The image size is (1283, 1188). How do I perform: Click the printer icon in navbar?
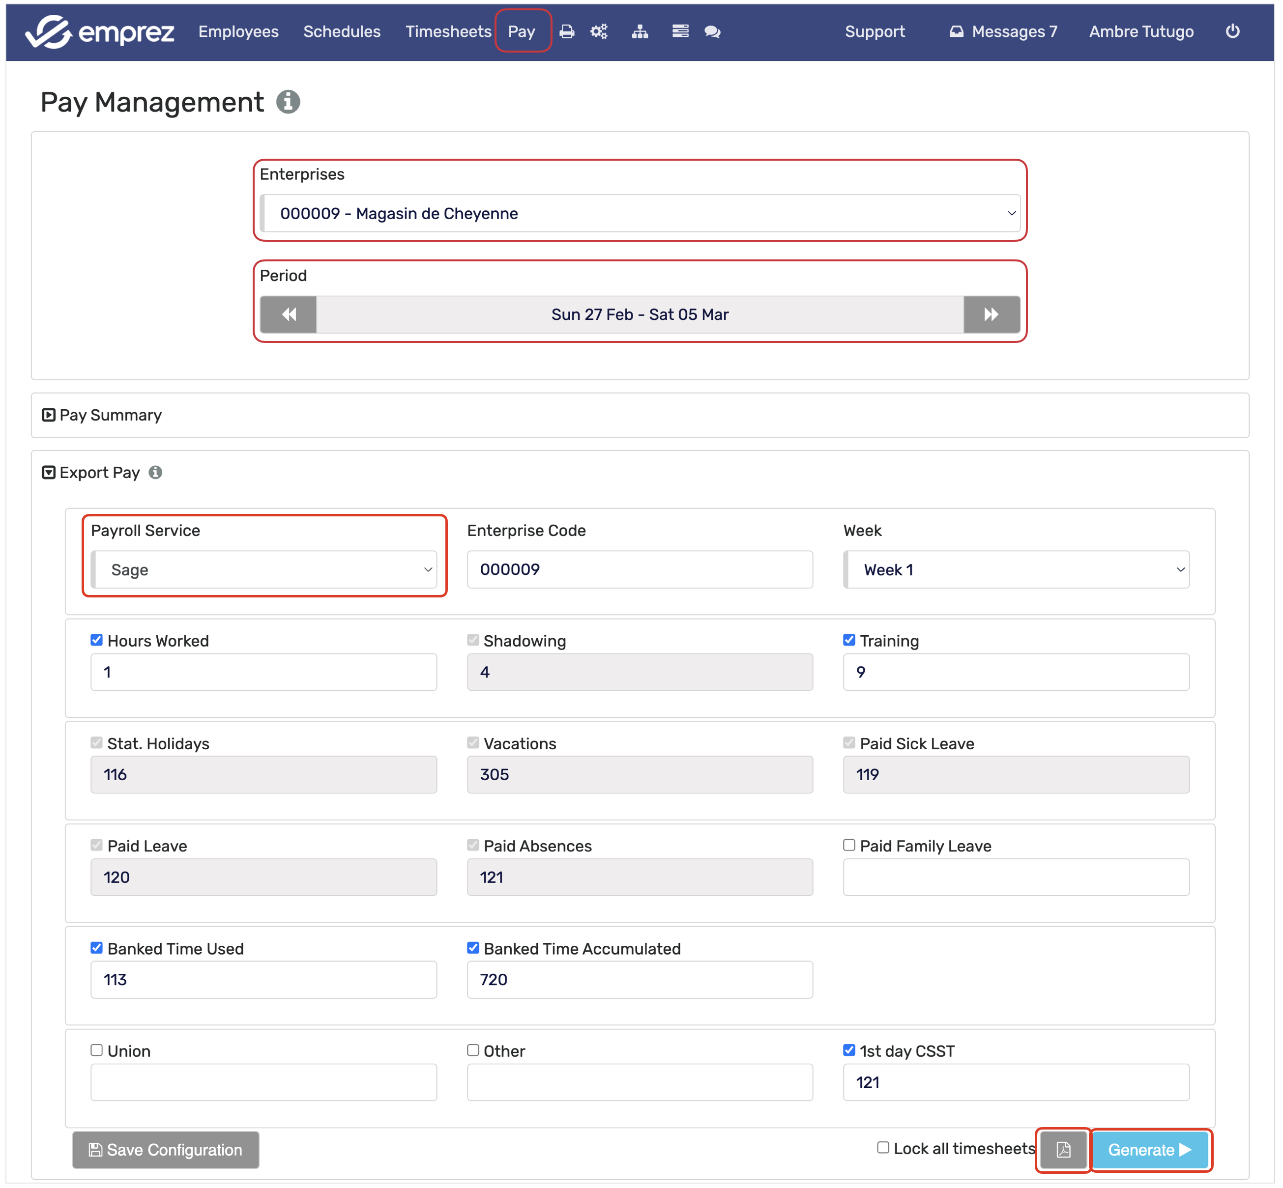[567, 31]
